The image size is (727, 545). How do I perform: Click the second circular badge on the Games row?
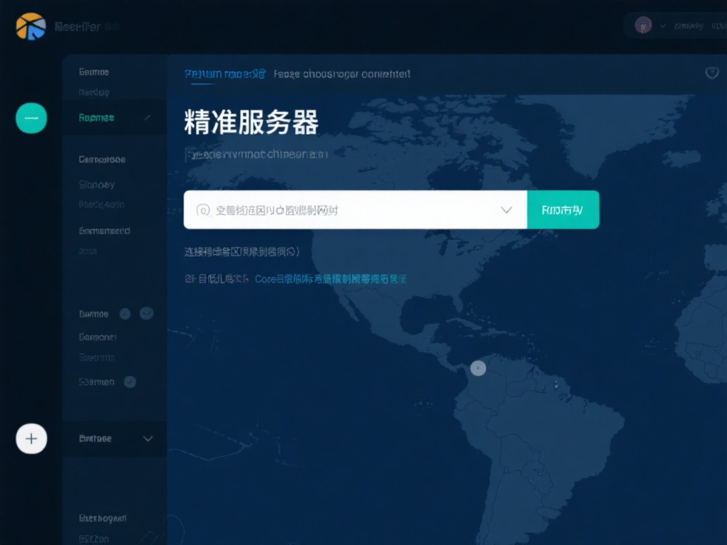[146, 313]
